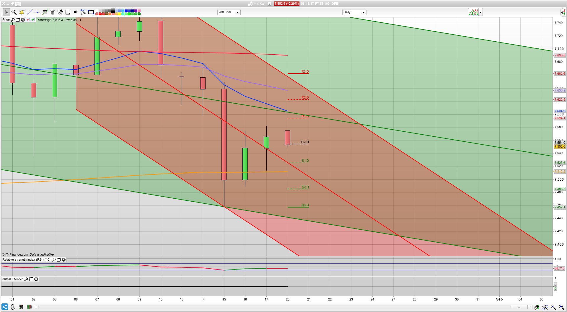This screenshot has width=567, height=312.
Task: Maximize the Price panel window icon
Action: [x=18, y=20]
